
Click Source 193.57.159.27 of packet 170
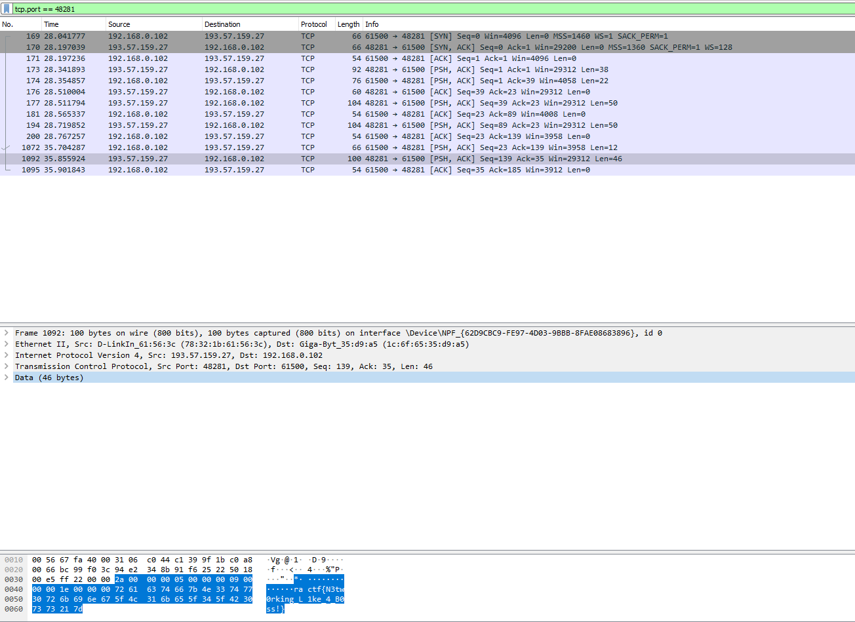(138, 47)
